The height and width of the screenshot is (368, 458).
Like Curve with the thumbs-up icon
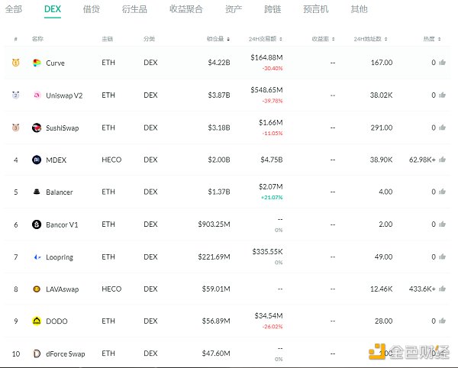coord(442,63)
